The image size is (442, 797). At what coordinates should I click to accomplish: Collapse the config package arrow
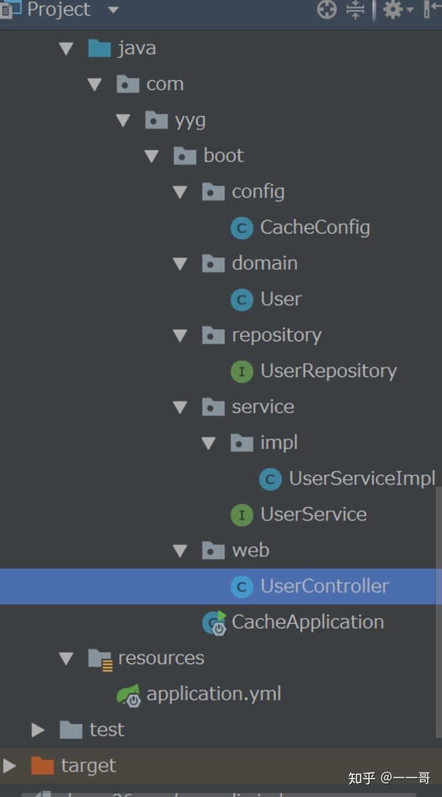pyautogui.click(x=180, y=192)
